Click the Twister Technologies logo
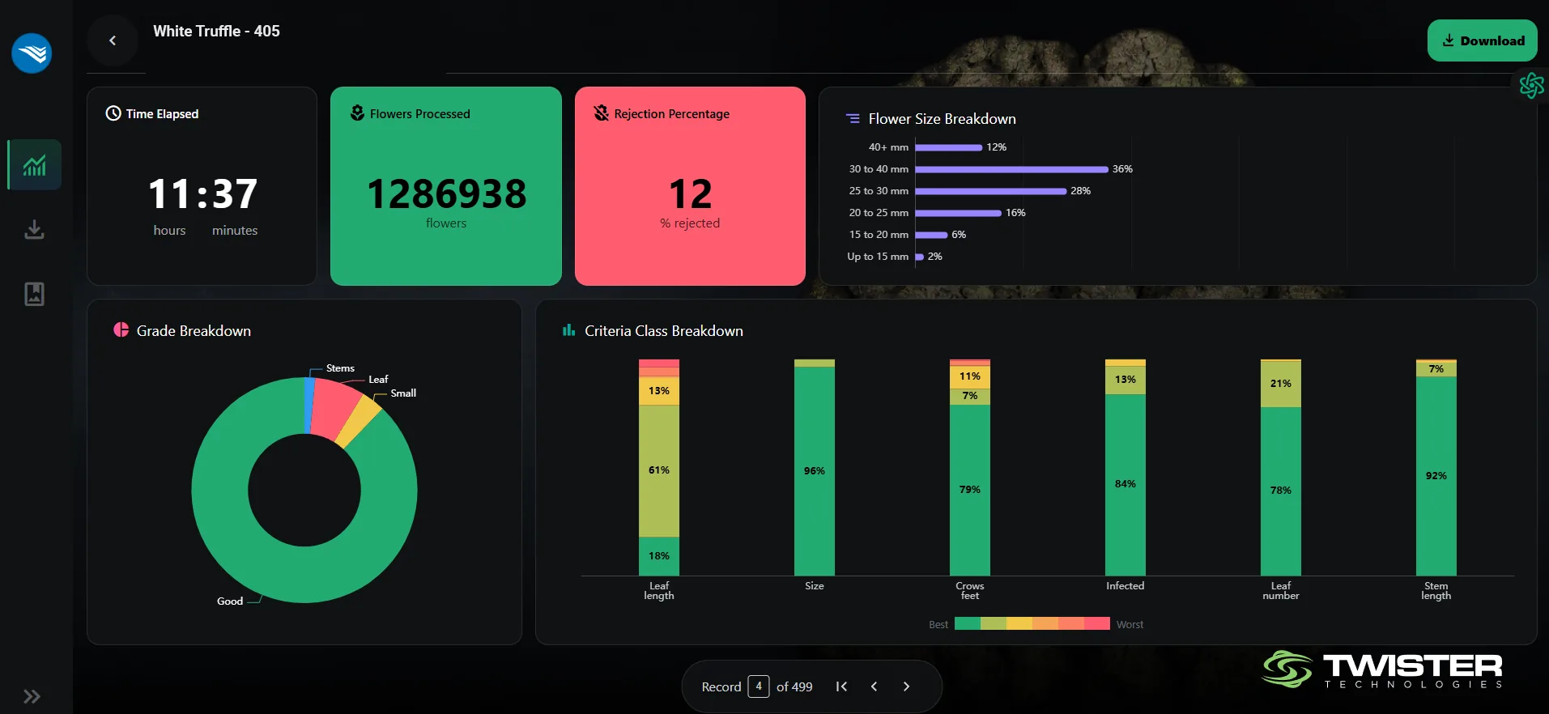 (x=1382, y=669)
